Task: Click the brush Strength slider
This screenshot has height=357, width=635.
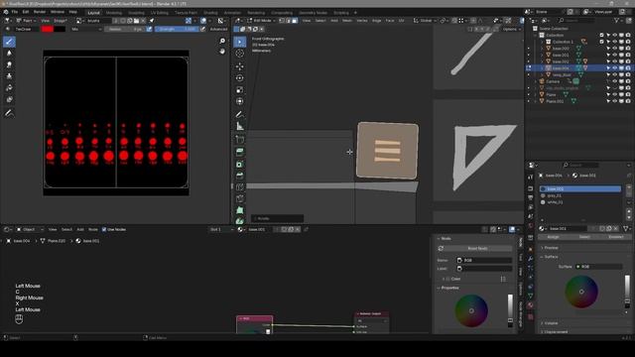Action: coord(178,29)
